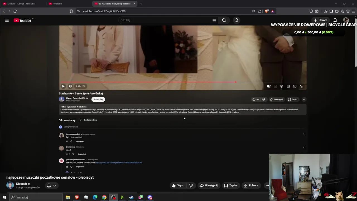Open the YouTube hamburger guide menu
This screenshot has height=201, width=357.
pyautogui.click(x=7, y=20)
